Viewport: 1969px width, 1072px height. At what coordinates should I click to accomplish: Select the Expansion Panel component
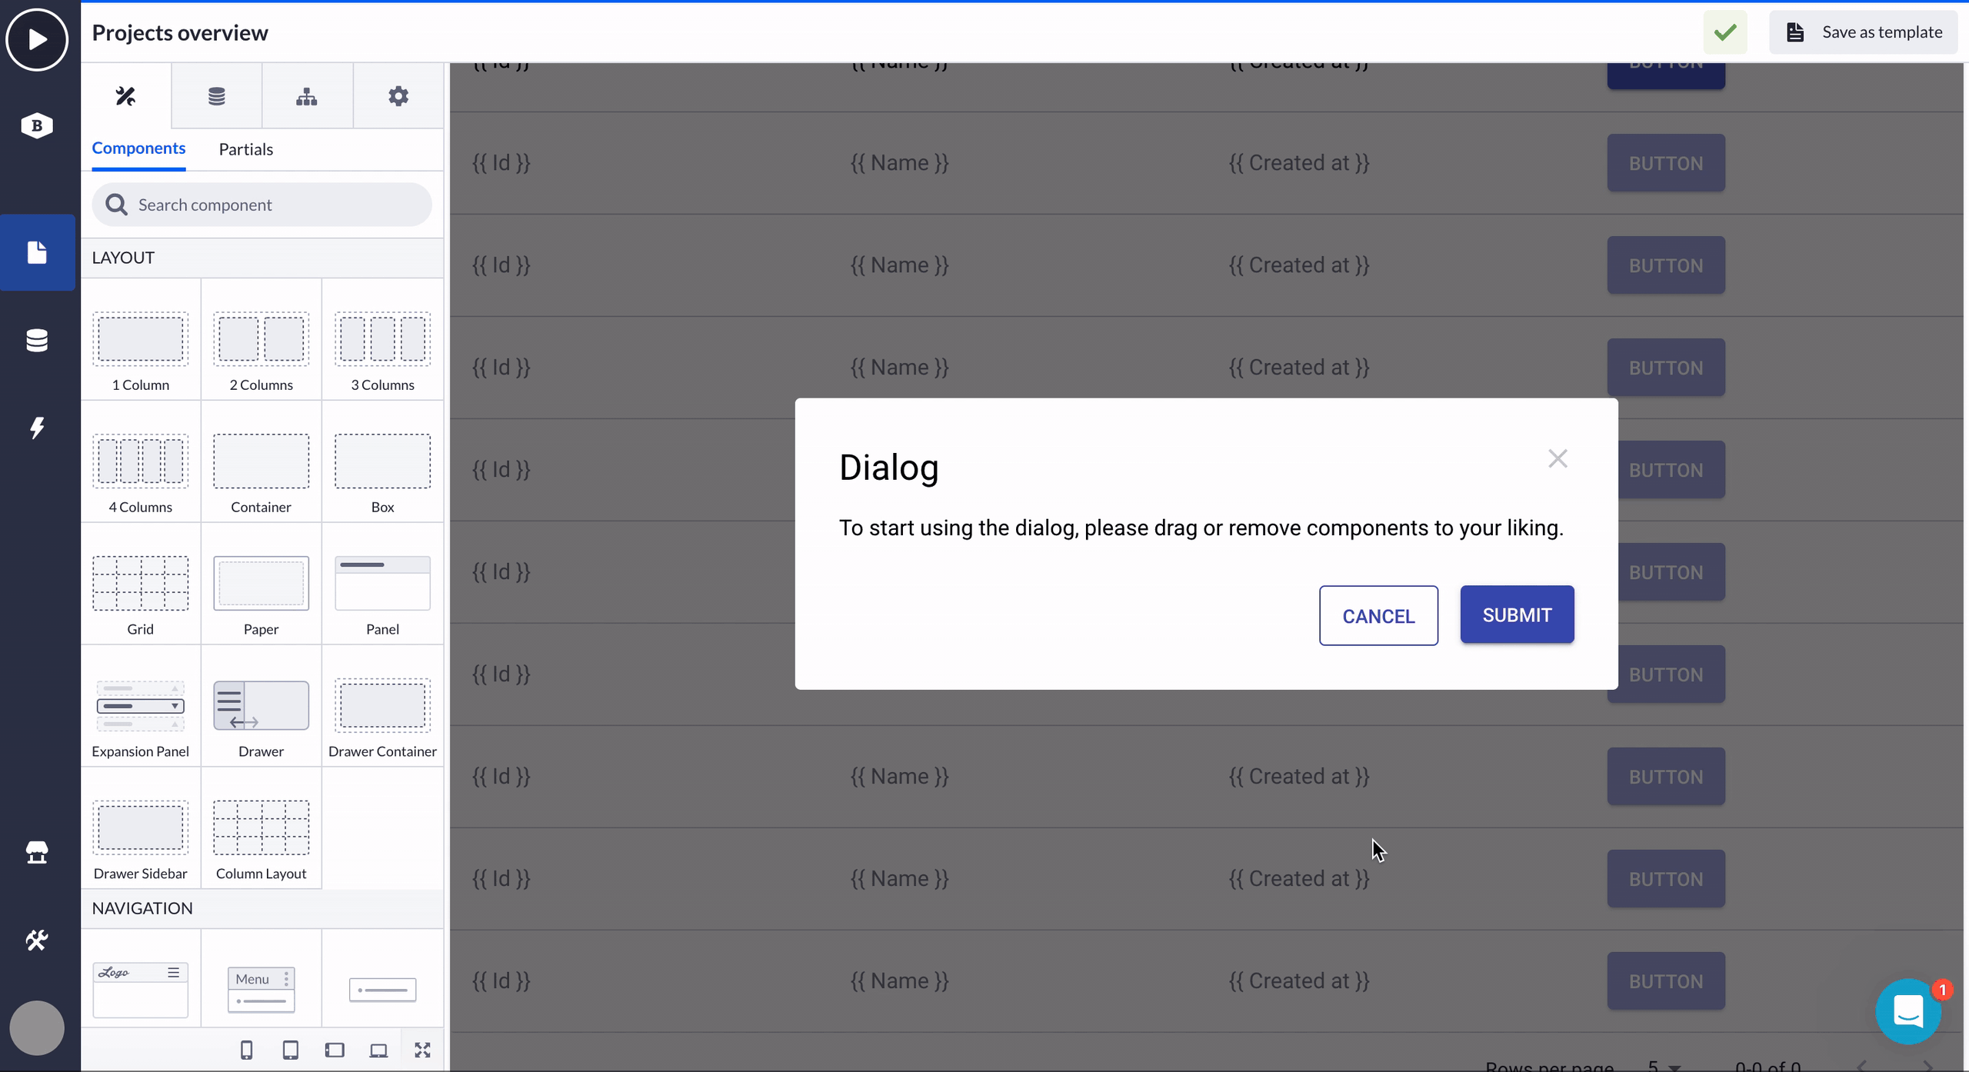[141, 706]
